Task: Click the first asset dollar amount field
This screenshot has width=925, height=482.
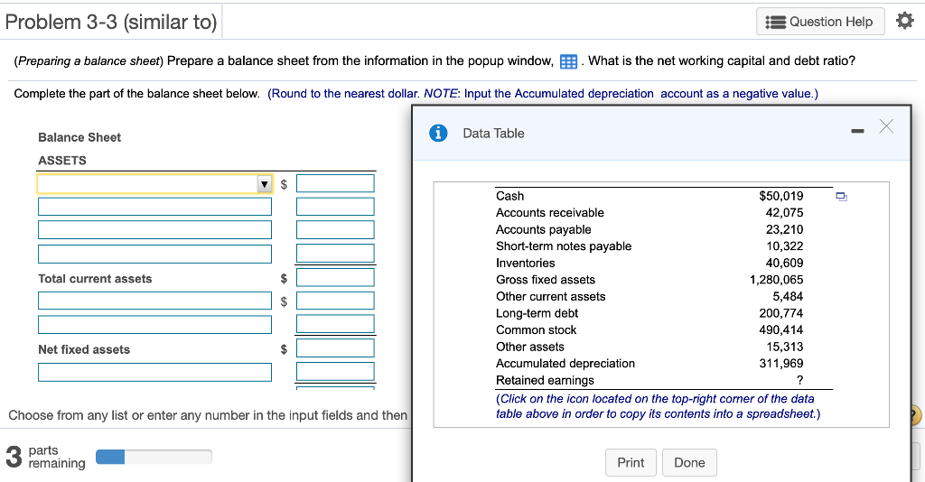Action: pos(335,183)
